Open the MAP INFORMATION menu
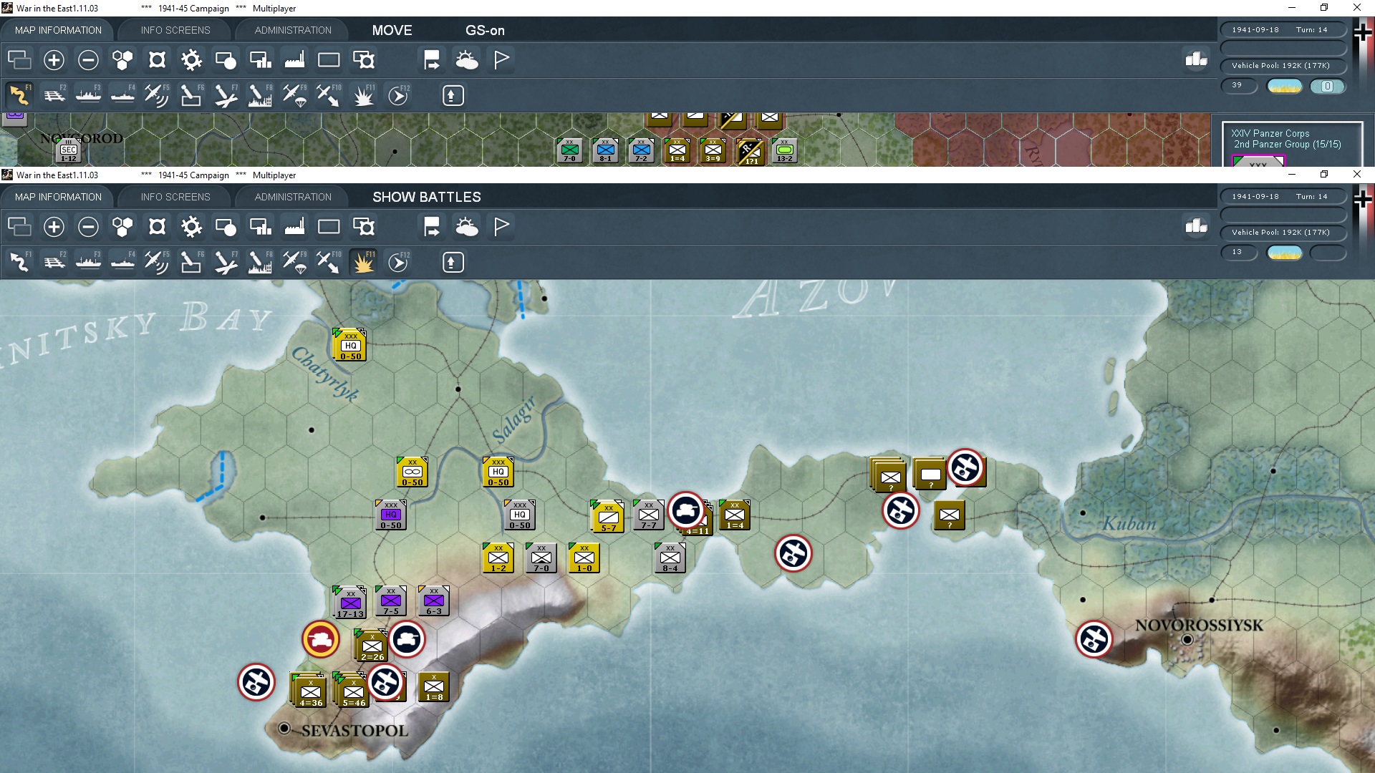1375x773 pixels. [57, 197]
